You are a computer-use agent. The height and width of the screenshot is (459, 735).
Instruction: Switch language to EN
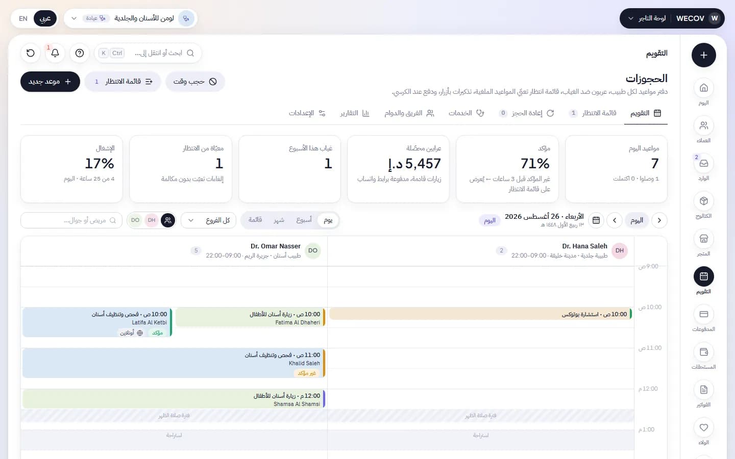click(23, 18)
